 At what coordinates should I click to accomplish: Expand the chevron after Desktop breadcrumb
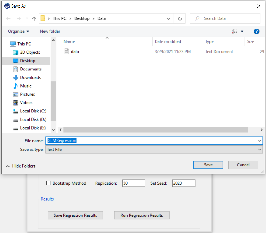pos(93,18)
